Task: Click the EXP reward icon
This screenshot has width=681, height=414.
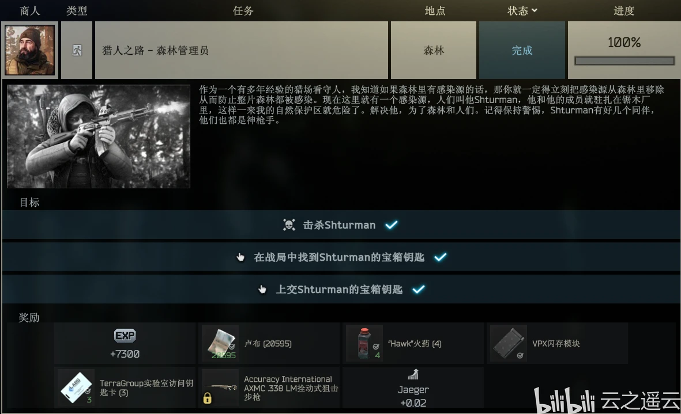Action: coord(125,336)
